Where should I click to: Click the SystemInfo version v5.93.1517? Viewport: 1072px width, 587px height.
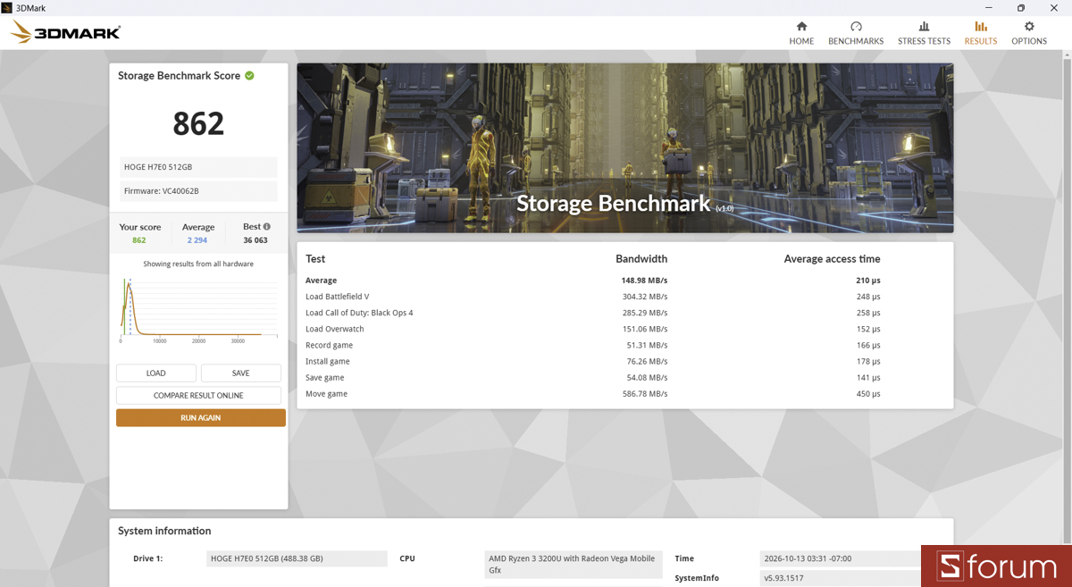841,578
